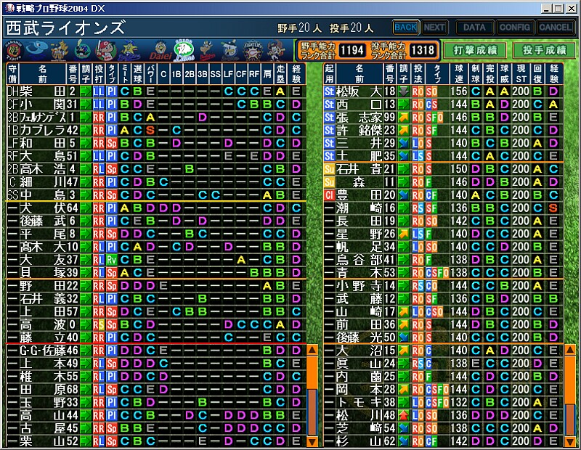
Task: Click the BACK button
Action: pos(406,28)
